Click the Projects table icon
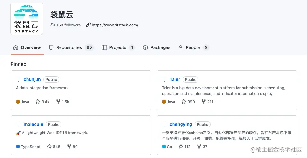The width and height of the screenshot is (307, 158). 104,47
